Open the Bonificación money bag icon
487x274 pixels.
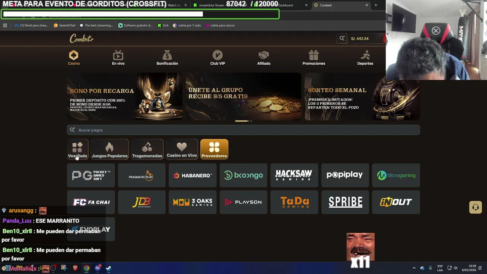pos(167,55)
